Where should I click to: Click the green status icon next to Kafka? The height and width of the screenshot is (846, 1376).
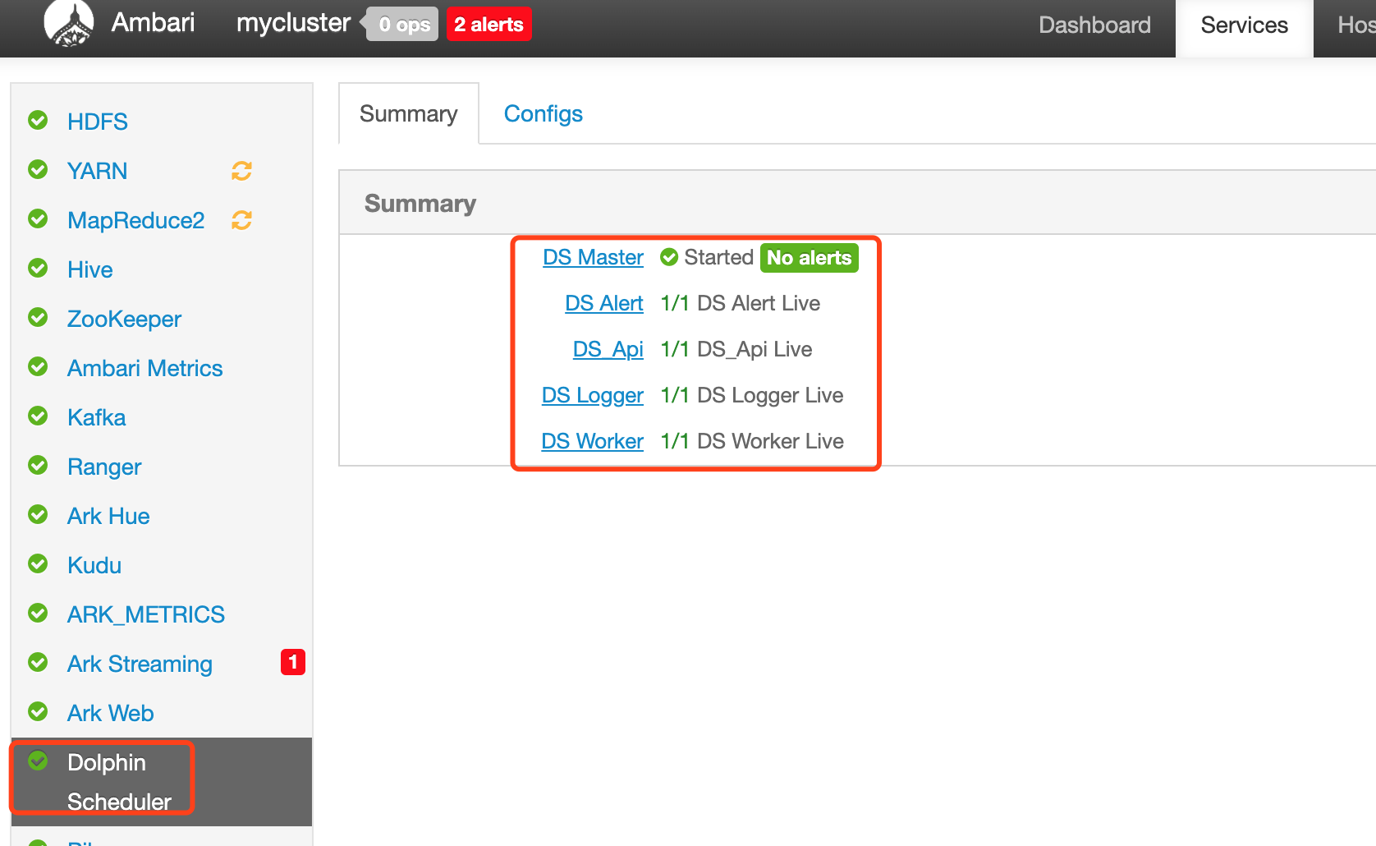click(x=38, y=416)
